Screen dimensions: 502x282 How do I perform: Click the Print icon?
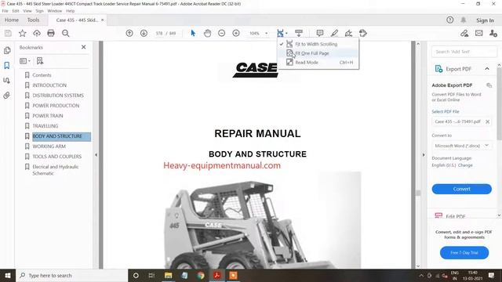51,33
